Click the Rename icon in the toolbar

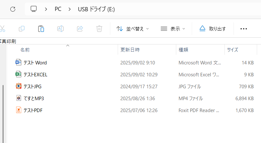pyautogui.click(x=60, y=29)
